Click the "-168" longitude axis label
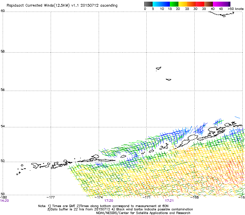The height and width of the screenshot is (215, 245). (195, 197)
